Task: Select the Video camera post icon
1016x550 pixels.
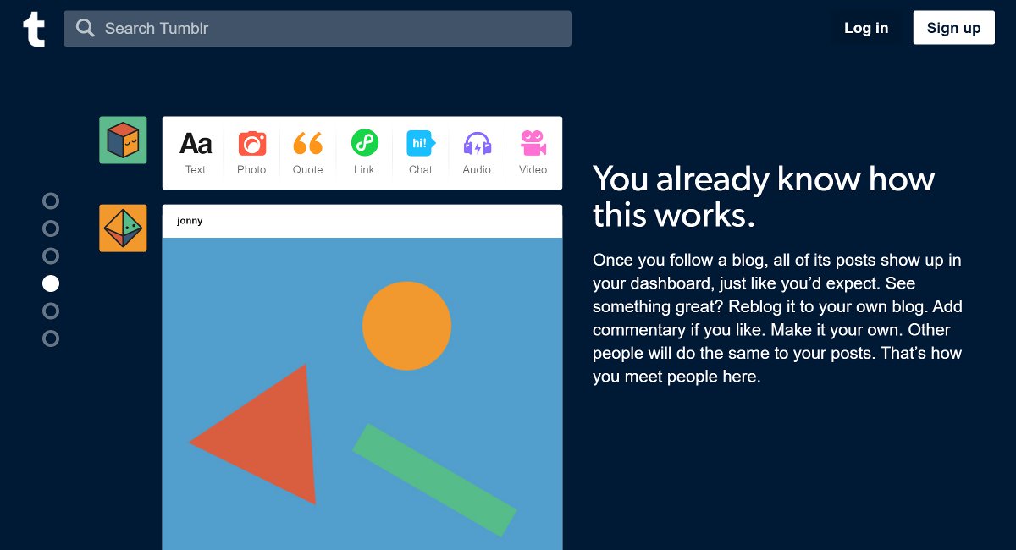Action: [533, 143]
